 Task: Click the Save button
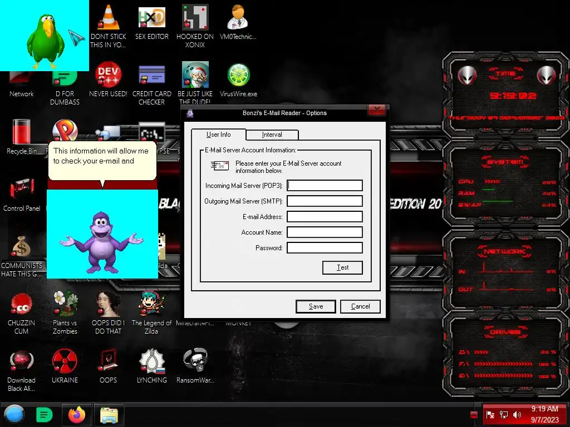(316, 306)
